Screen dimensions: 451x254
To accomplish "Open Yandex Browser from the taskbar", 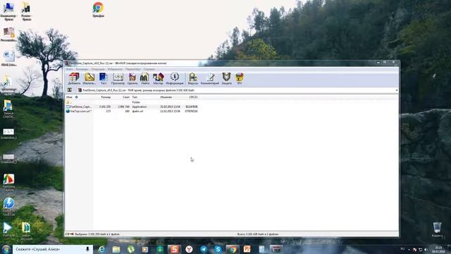I will tap(189, 249).
